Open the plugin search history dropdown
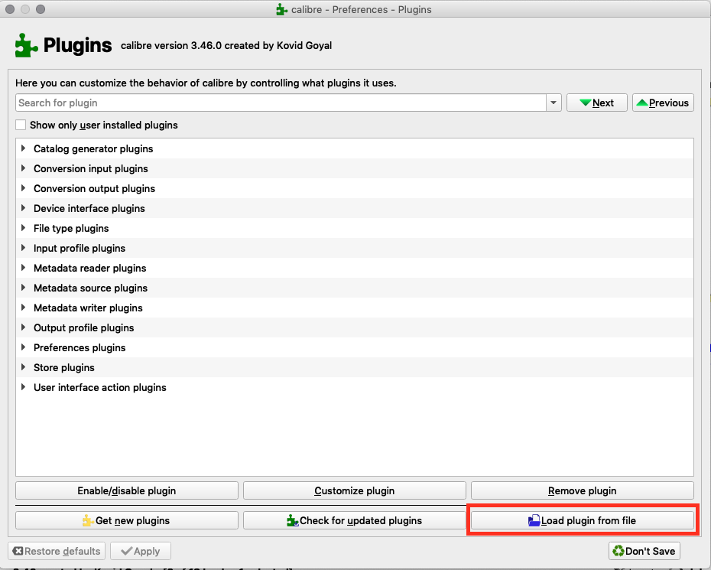The height and width of the screenshot is (570, 711). tap(554, 103)
